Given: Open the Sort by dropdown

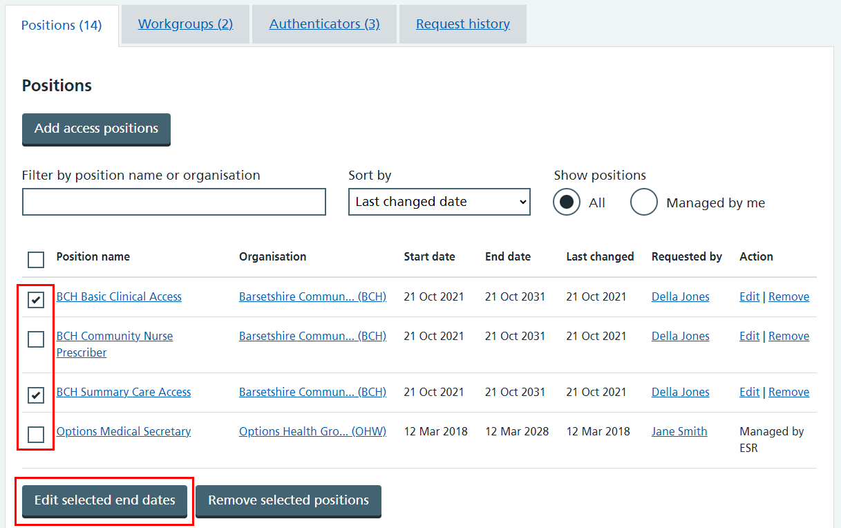Looking at the screenshot, I should [x=440, y=202].
